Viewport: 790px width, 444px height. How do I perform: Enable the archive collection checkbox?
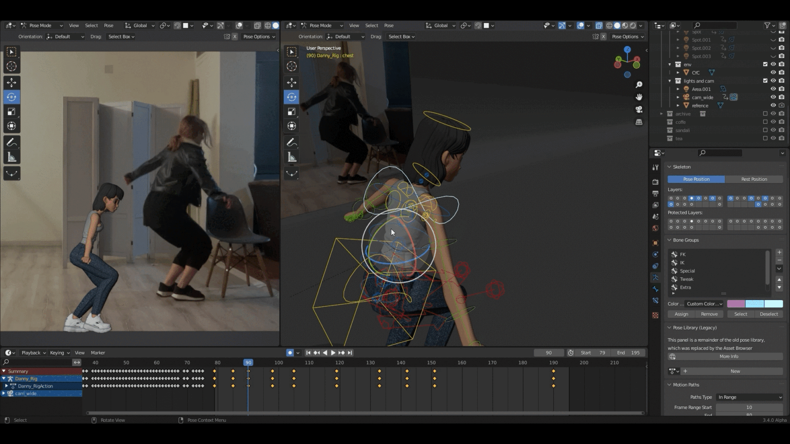click(765, 114)
